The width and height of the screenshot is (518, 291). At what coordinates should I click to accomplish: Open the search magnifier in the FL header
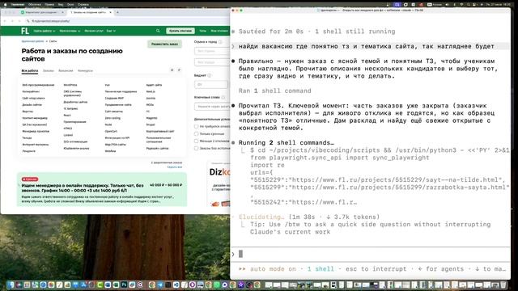(158, 31)
